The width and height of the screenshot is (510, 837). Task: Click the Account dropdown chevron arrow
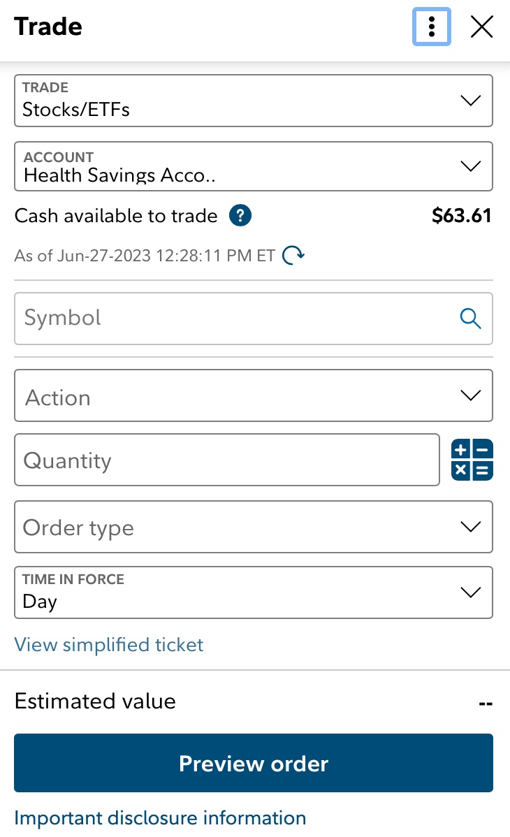pyautogui.click(x=472, y=166)
